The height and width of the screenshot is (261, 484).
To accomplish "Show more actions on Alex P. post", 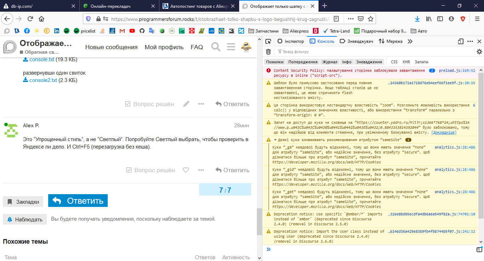I will 201,170.
